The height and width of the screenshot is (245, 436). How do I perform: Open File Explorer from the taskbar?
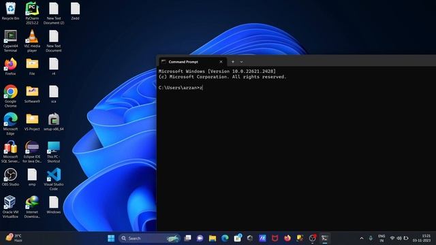pos(213,238)
